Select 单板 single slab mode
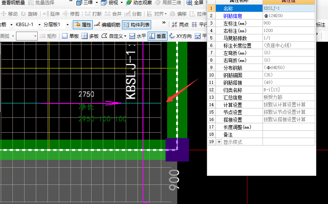 70,36
